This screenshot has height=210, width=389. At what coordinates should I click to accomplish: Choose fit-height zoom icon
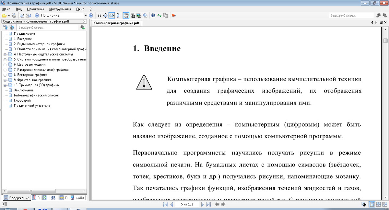[x=118, y=15]
